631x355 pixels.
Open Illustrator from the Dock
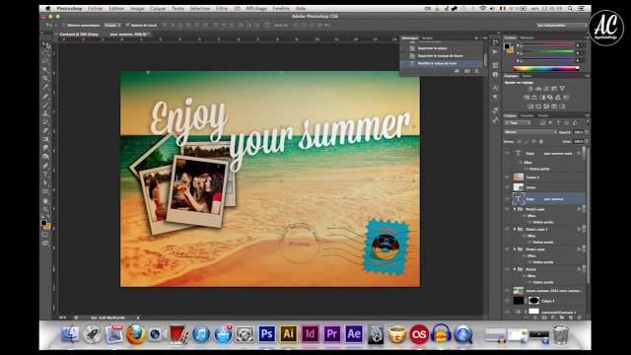pyautogui.click(x=289, y=333)
